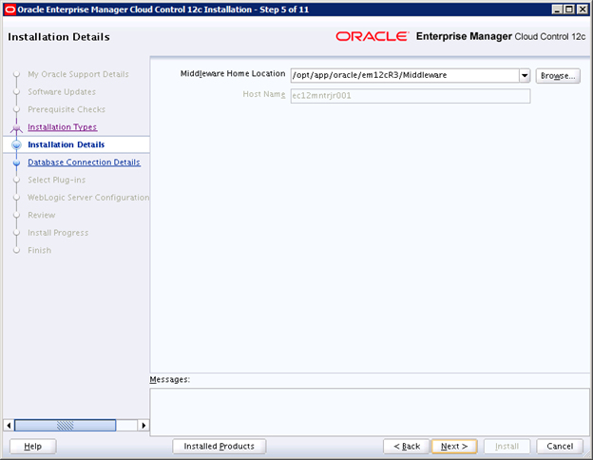Go back with the < Back button
Viewport: 593px width, 460px height.
click(407, 447)
